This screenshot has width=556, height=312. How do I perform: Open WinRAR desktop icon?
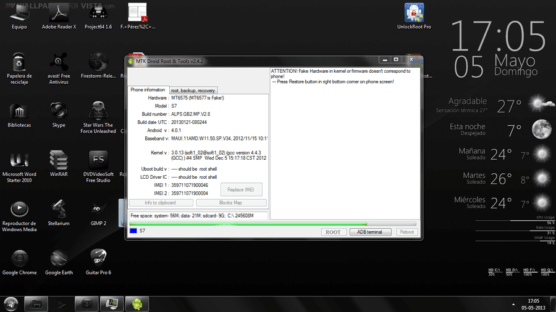point(59,164)
